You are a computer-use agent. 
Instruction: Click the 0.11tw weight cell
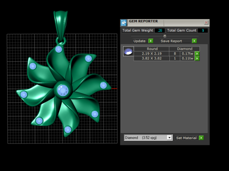[x=187, y=58]
